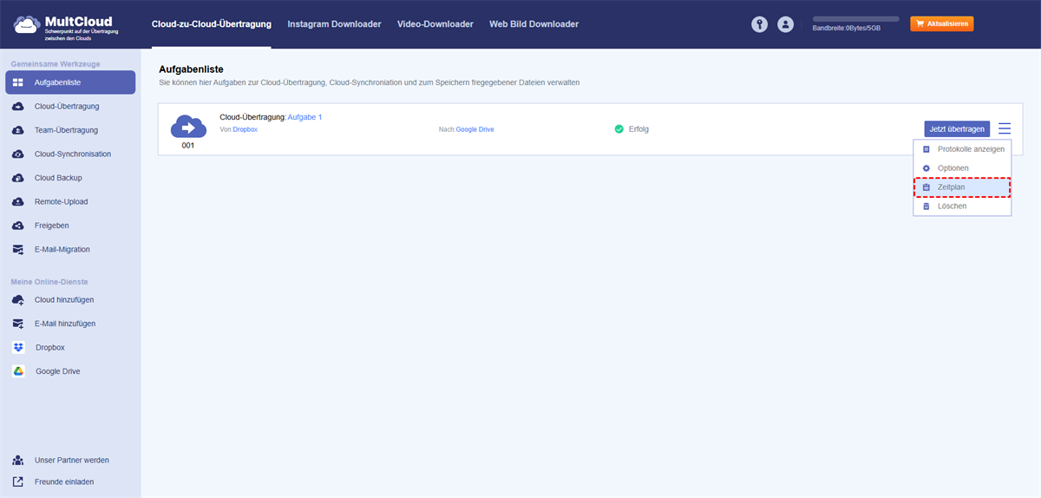Click the E-Mail-Migration sidebar icon

[x=17, y=250]
